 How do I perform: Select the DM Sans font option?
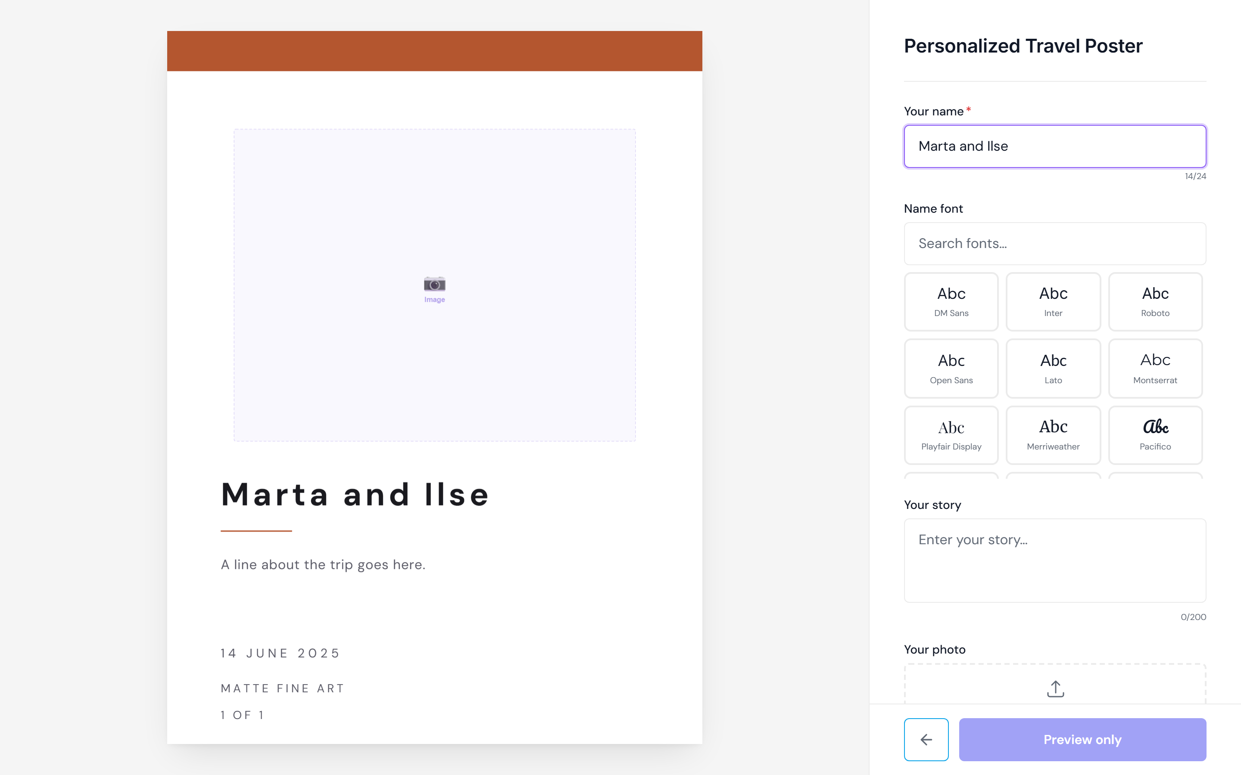951,301
